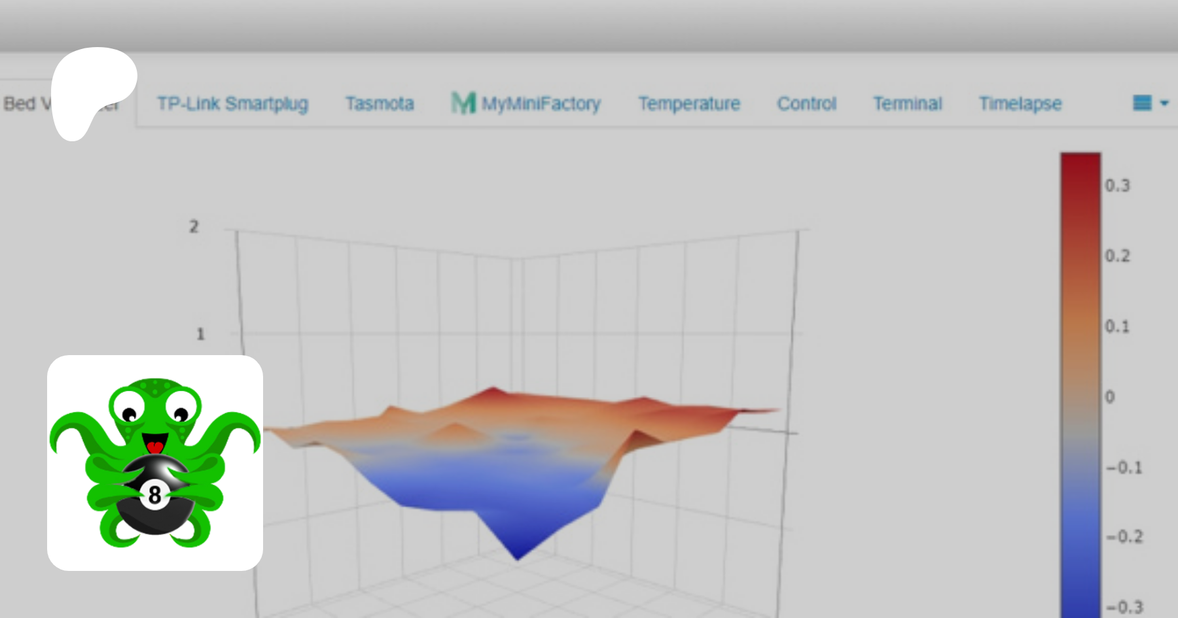Click the 0 label on the color scale
1178x618 pixels.
coord(1110,397)
